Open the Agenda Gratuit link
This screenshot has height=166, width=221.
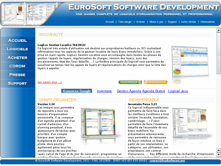[x=154, y=91]
